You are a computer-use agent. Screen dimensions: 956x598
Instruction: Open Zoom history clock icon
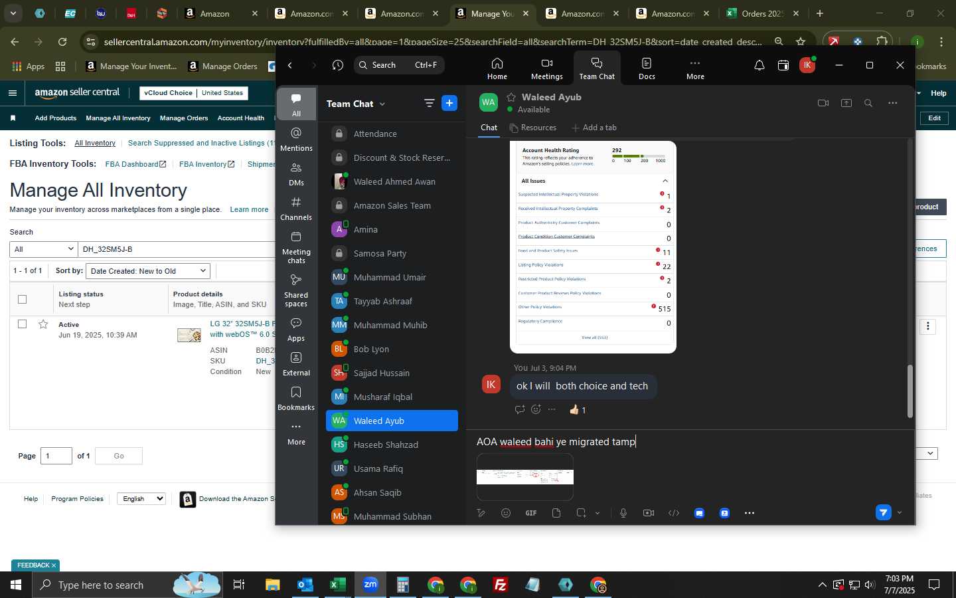[338, 65]
